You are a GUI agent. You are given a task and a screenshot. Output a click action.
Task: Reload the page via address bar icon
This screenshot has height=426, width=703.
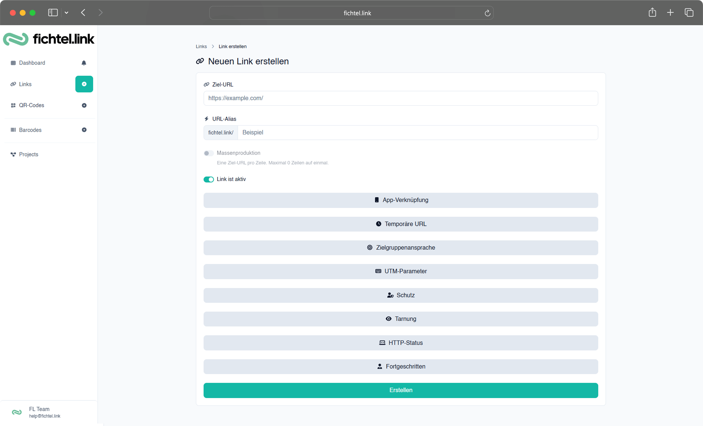point(487,13)
